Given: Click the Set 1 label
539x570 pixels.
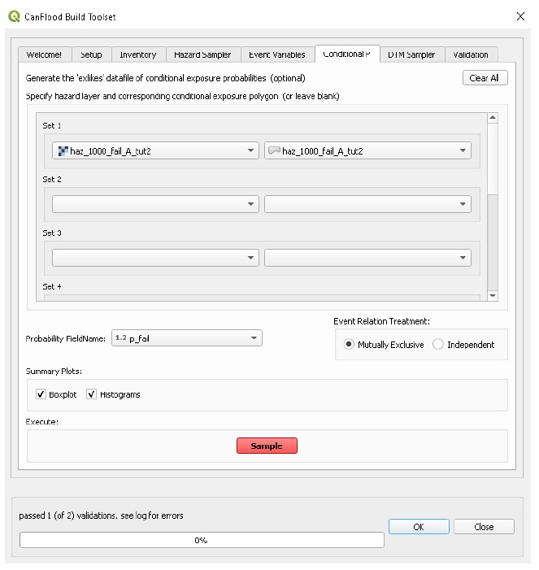Looking at the screenshot, I should [x=51, y=126].
